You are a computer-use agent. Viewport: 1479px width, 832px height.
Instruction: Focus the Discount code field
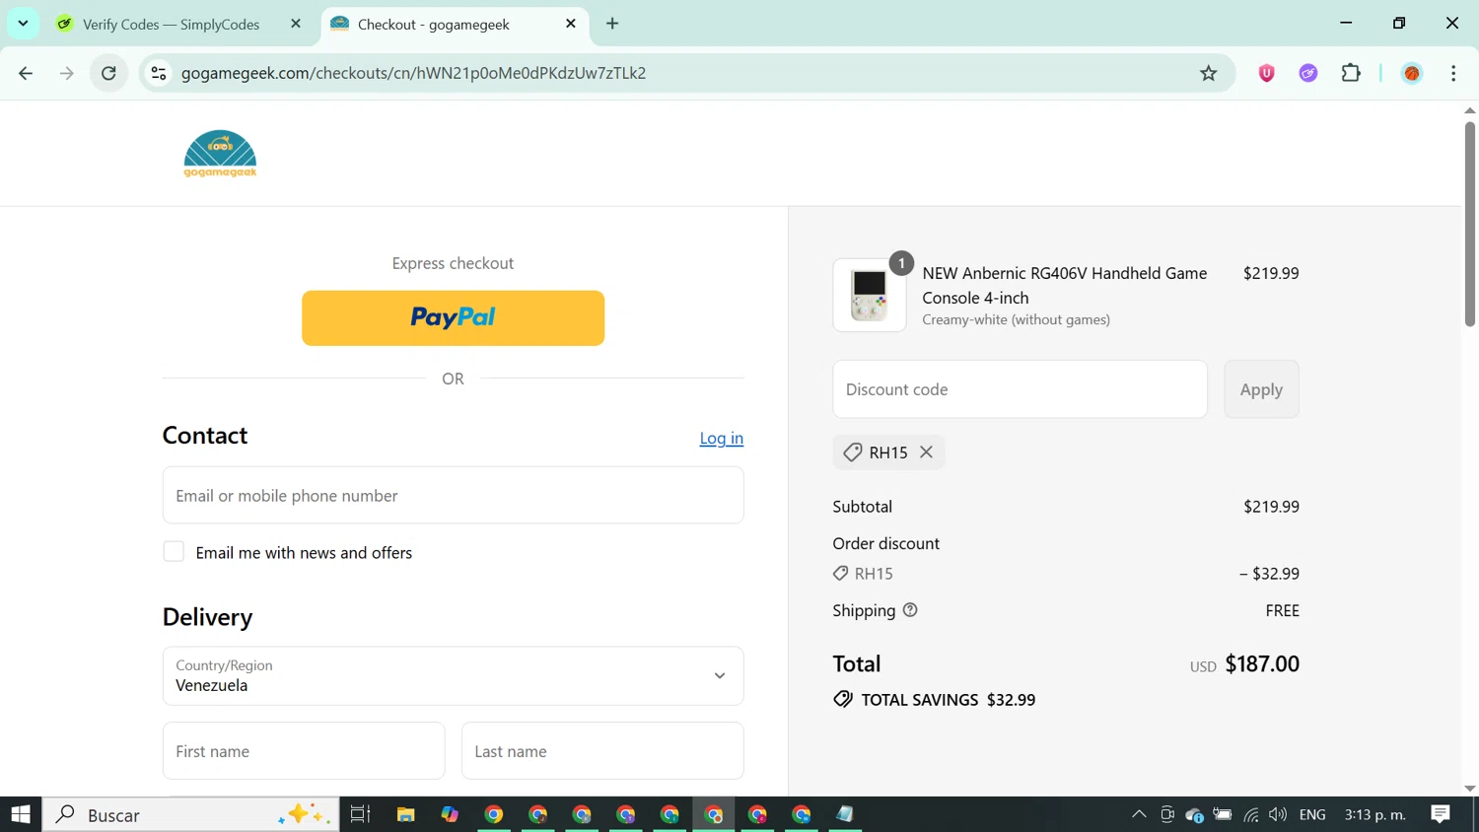pos(1020,389)
